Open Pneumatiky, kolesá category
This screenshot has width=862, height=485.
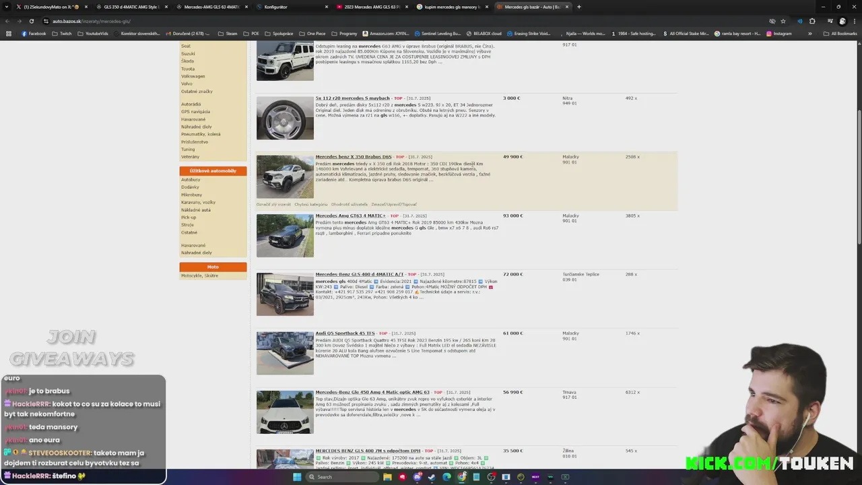[201, 134]
